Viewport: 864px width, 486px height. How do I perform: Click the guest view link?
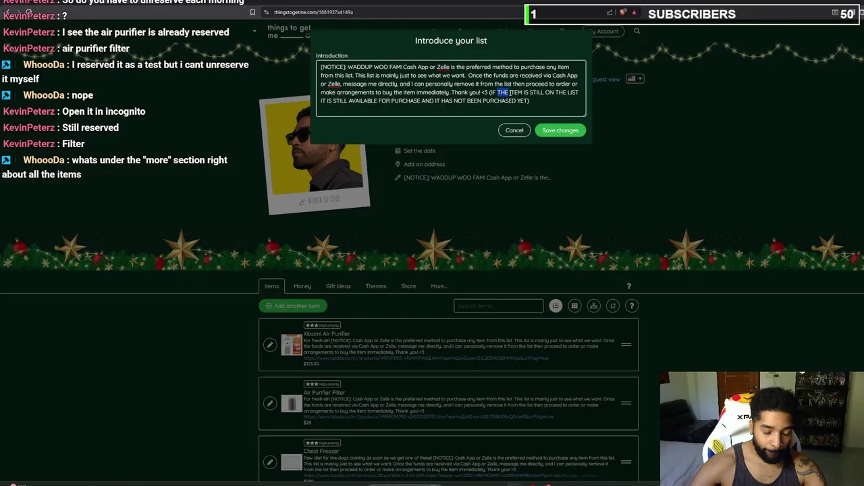(605, 80)
